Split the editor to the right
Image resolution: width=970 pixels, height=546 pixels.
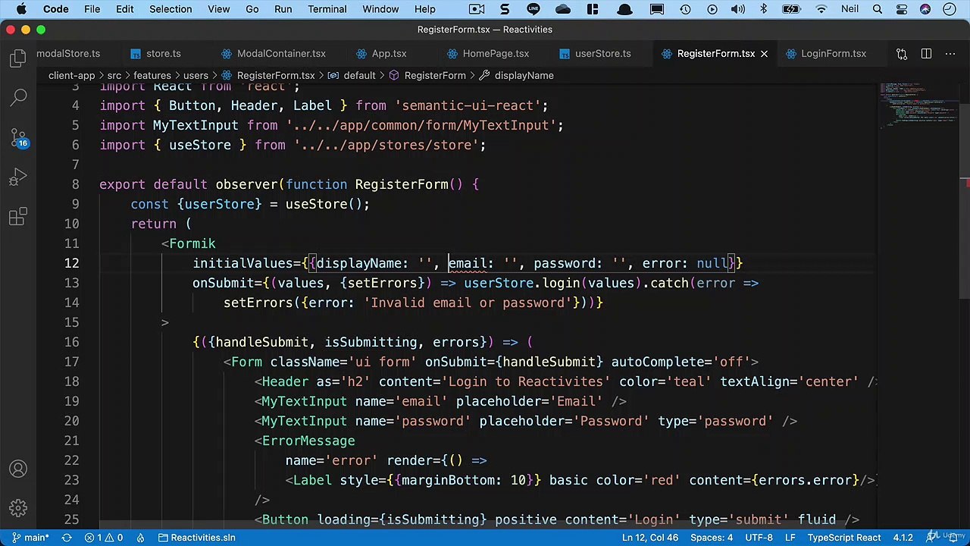[x=926, y=54]
